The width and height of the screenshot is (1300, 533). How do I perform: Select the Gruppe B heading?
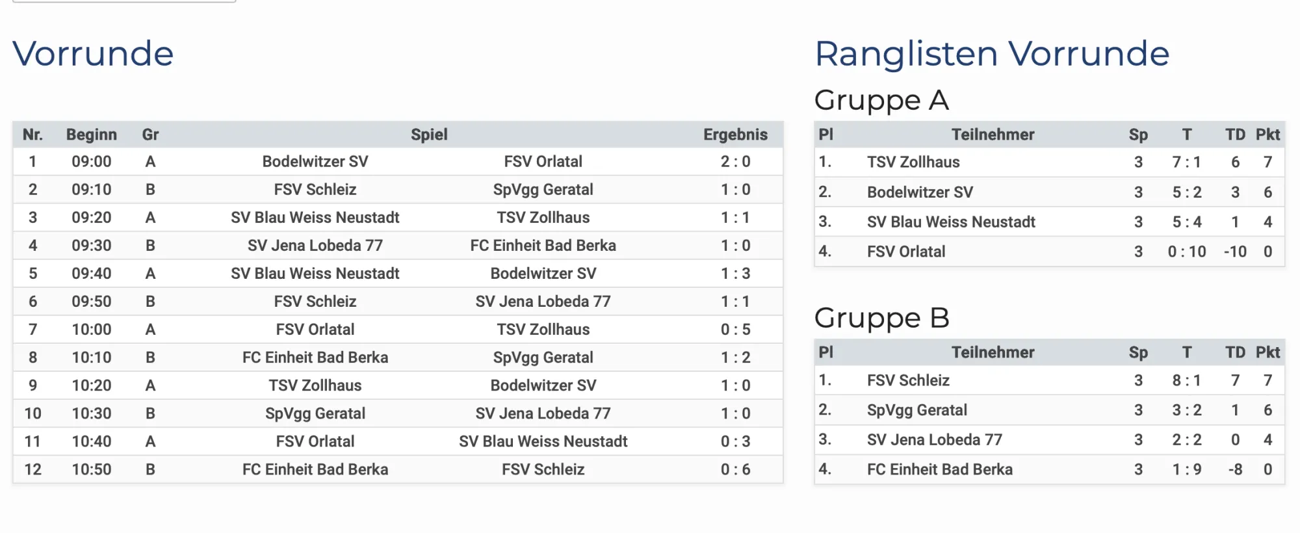pyautogui.click(x=881, y=318)
